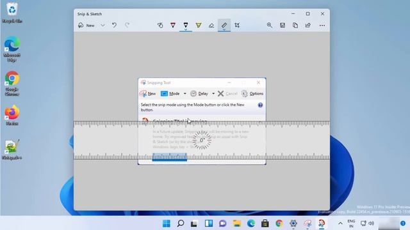Open Chat from the taskbar
The image size is (410, 230).
click(x=222, y=223)
